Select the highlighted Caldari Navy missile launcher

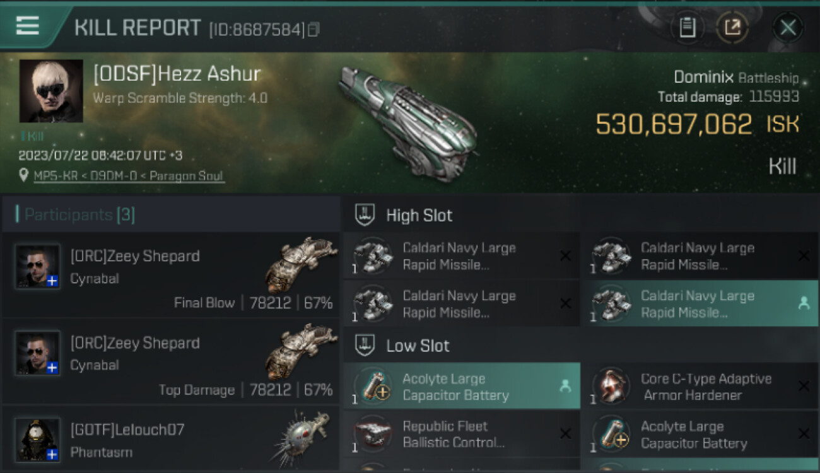click(699, 304)
